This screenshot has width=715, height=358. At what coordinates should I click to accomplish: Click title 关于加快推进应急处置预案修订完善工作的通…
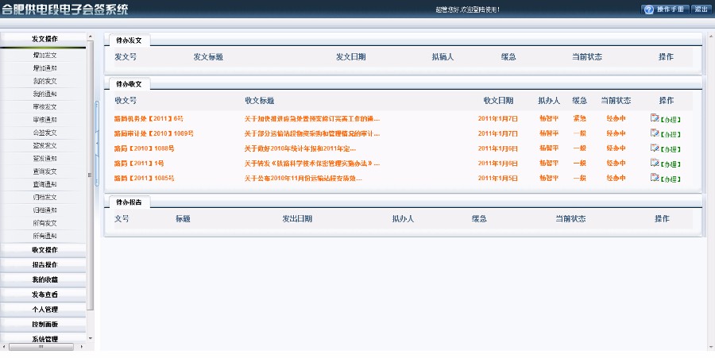pyautogui.click(x=312, y=118)
